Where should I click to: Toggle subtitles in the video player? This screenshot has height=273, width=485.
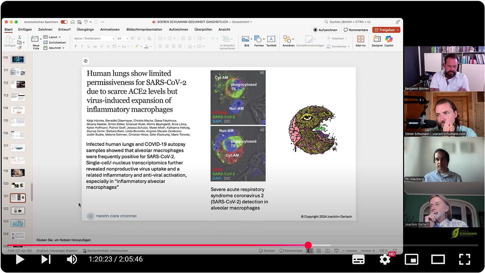click(358, 259)
